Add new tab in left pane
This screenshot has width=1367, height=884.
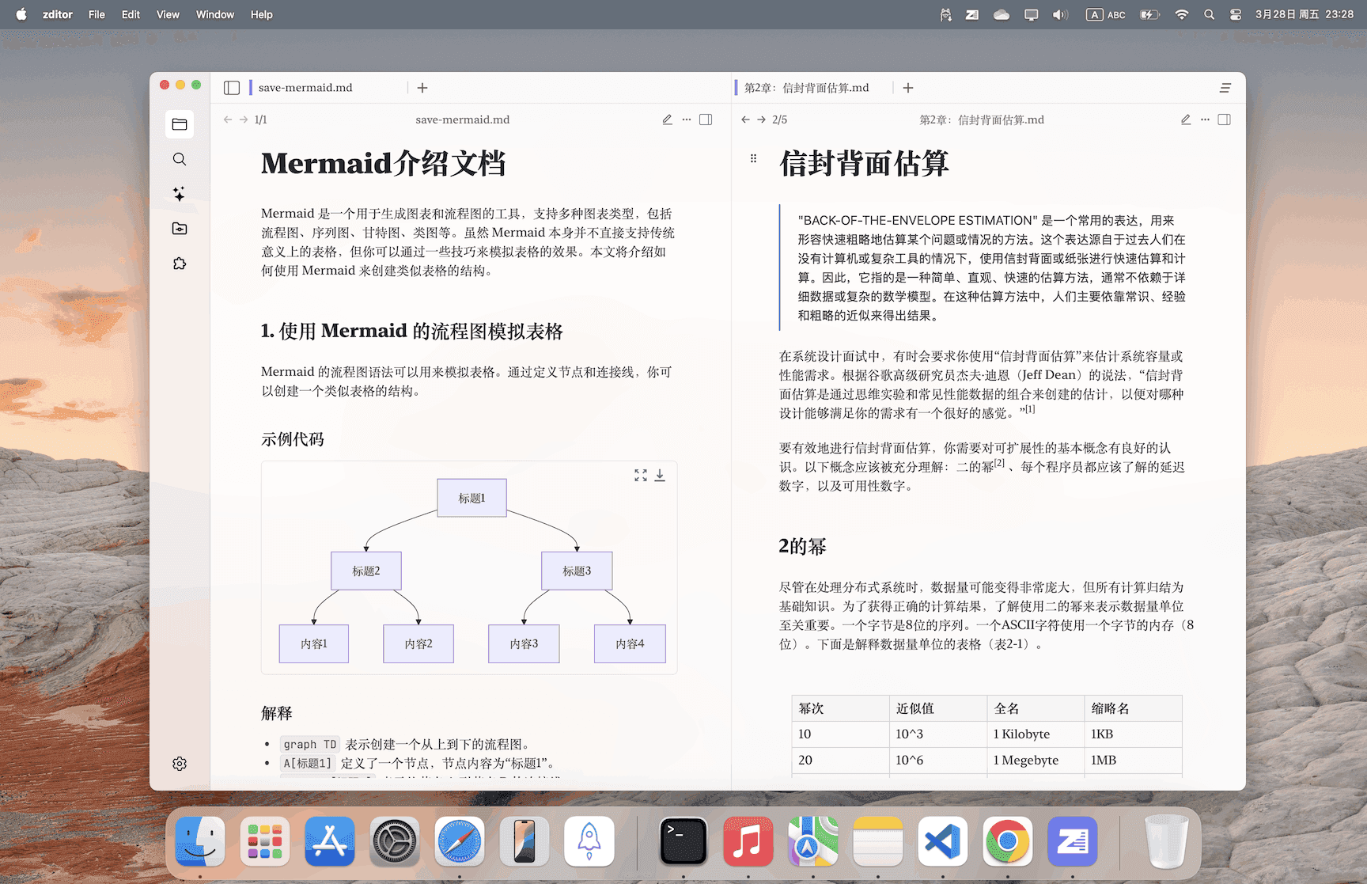tap(422, 88)
